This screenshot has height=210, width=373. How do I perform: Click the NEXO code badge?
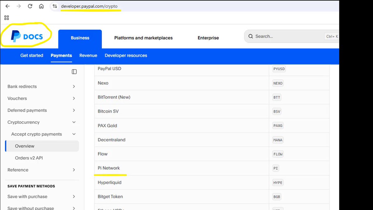tap(278, 83)
